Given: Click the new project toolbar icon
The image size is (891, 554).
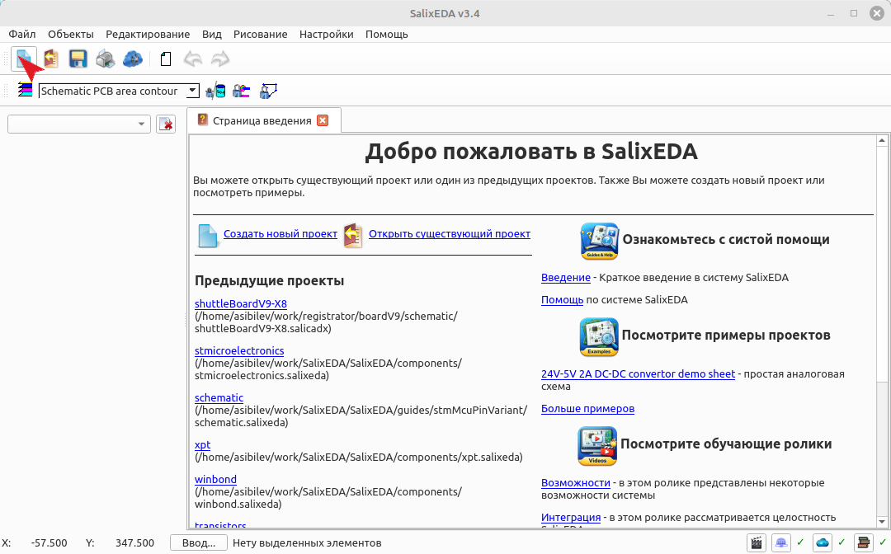Looking at the screenshot, I should point(24,59).
